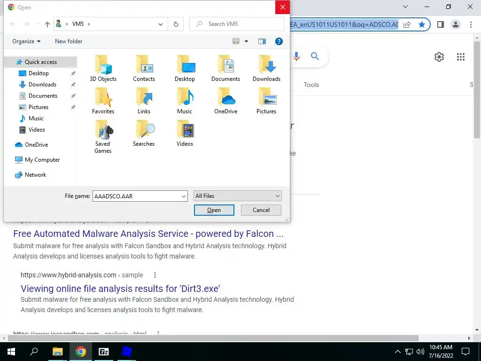This screenshot has width=481, height=361.
Task: Change the view layout icon
Action: [236, 41]
